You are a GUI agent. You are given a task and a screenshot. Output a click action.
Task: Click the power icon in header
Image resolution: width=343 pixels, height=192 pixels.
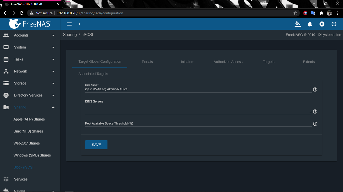pos(334,24)
